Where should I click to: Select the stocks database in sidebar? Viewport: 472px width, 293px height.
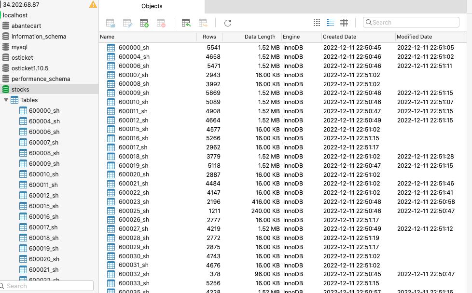[x=20, y=89]
